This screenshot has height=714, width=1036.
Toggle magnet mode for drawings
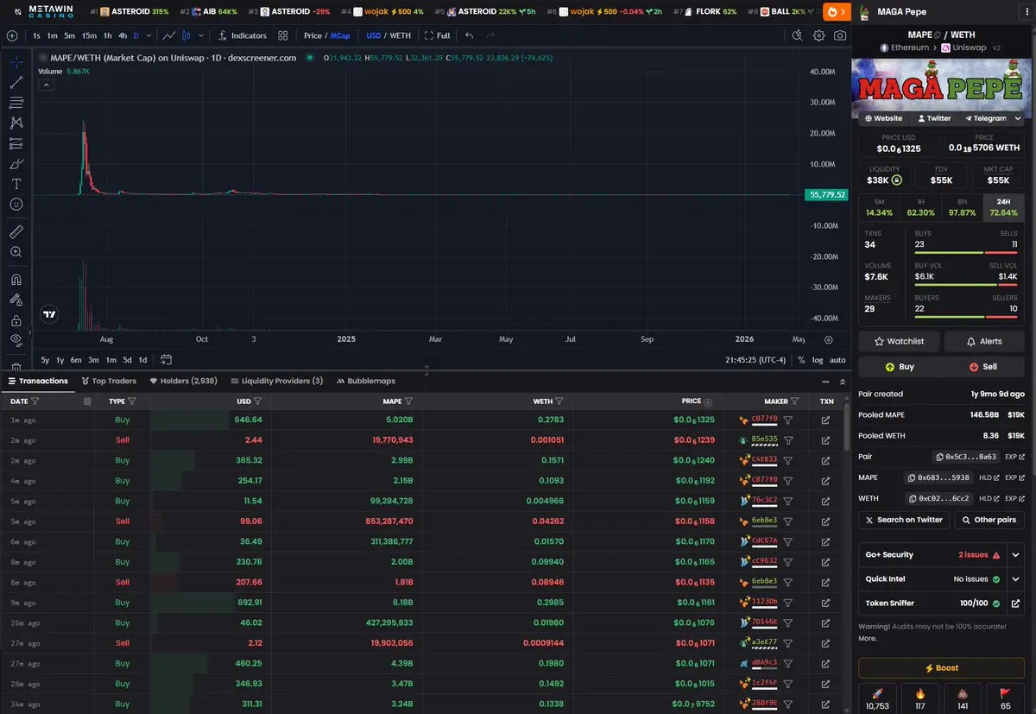[16, 280]
